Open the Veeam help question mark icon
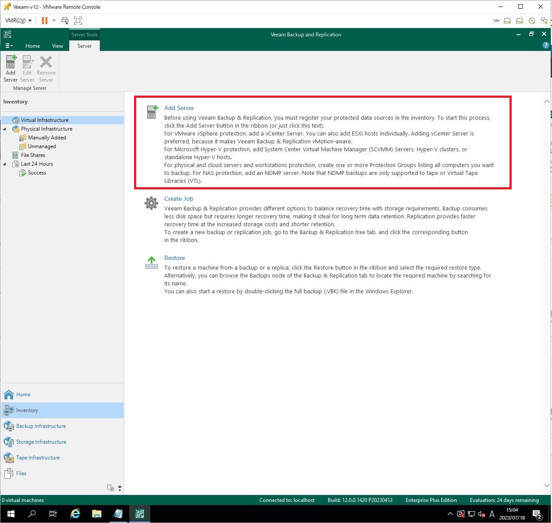This screenshot has height=523, width=552. 545,45
